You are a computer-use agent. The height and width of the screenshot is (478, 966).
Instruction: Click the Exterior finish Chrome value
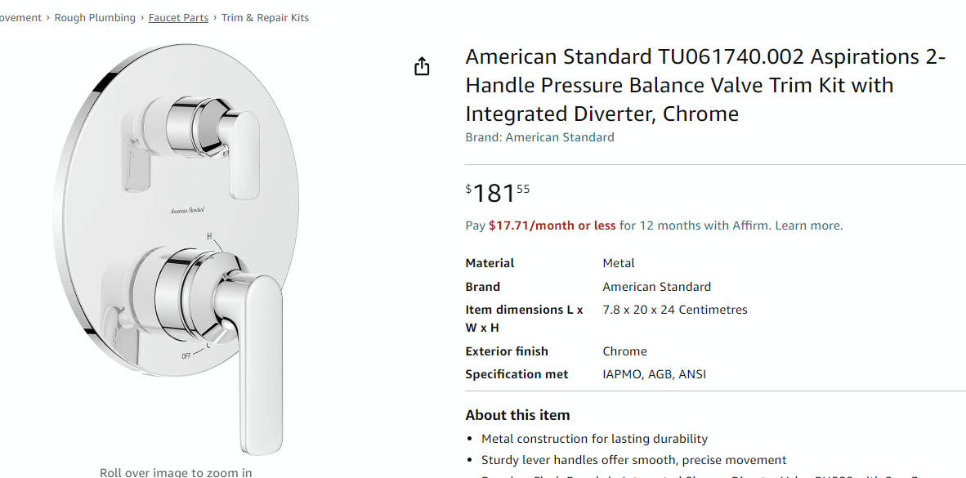624,351
